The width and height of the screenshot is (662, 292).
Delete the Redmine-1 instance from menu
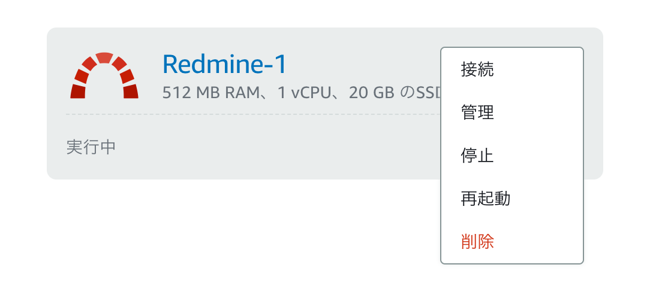477,242
